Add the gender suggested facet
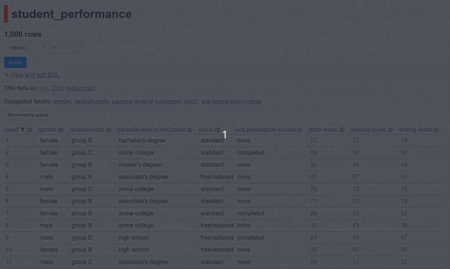This screenshot has height=269, width=450. coord(62,101)
